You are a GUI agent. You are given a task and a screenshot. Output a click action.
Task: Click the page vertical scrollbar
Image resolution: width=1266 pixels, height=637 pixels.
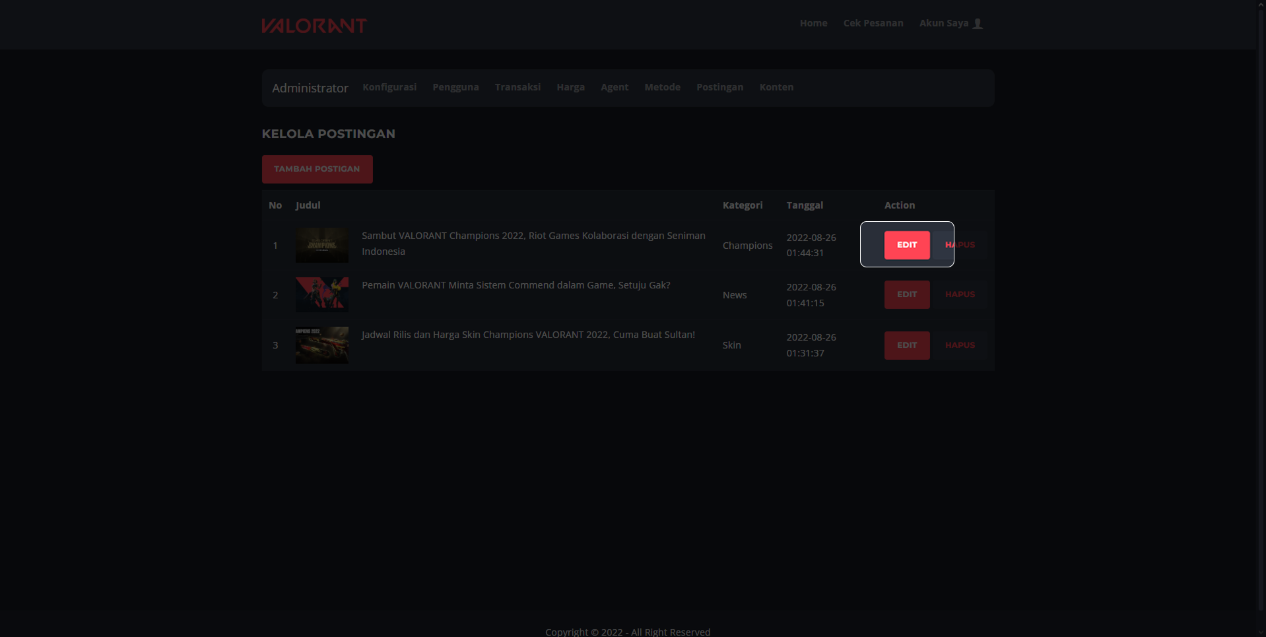(x=1261, y=310)
